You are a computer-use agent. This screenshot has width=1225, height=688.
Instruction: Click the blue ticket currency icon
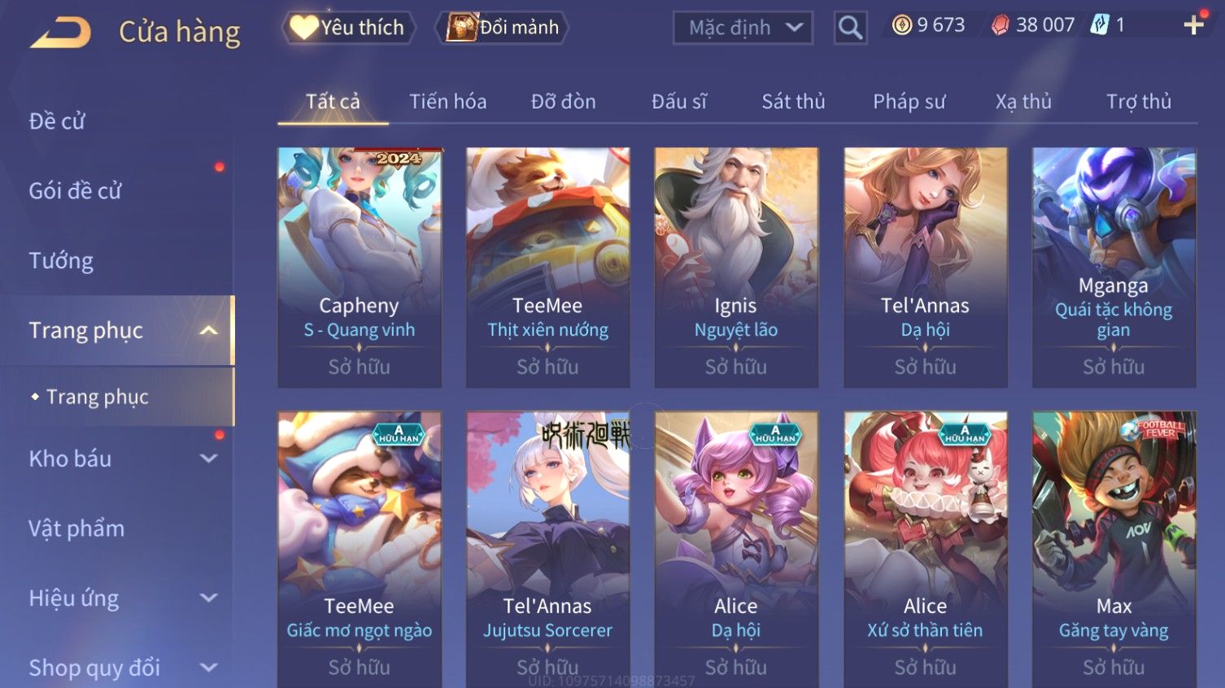tap(1100, 25)
